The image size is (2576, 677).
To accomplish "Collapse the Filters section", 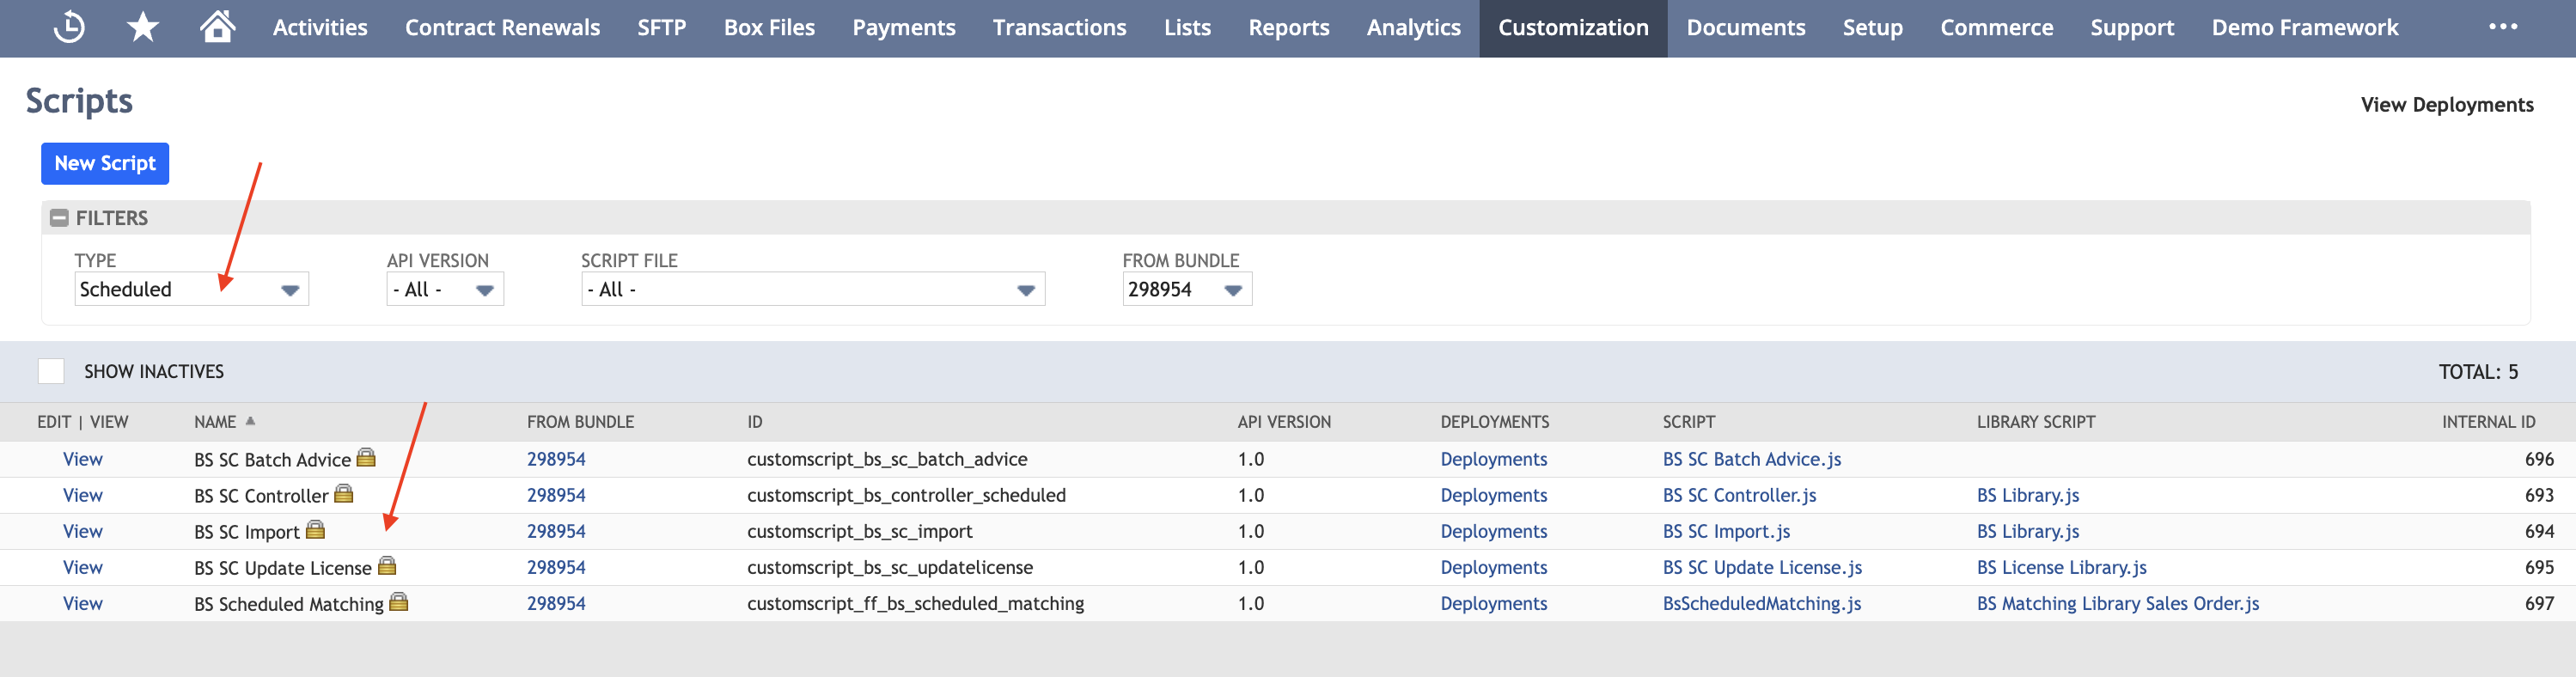I will pos(59,218).
